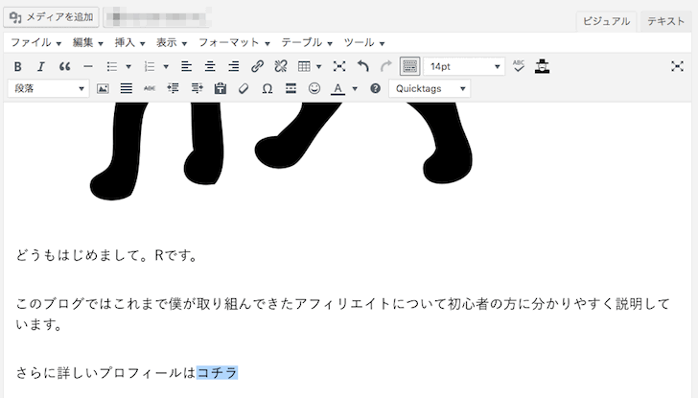Open the emoticon picker
Screen dimensions: 698x398
click(x=314, y=88)
